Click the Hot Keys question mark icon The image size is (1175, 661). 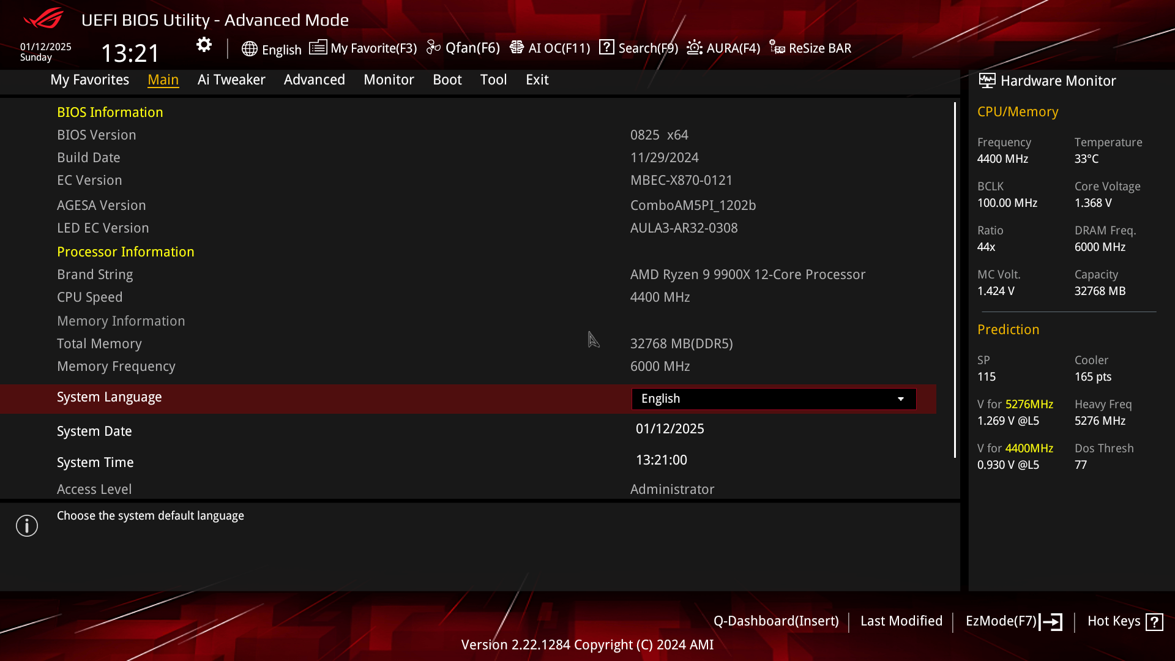click(x=1154, y=622)
